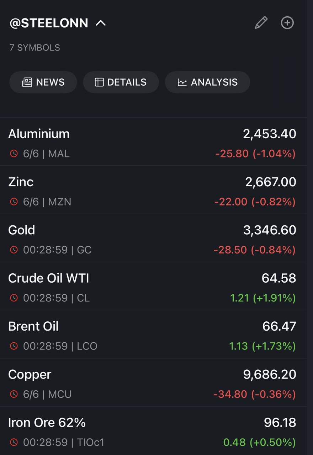The width and height of the screenshot is (313, 455).
Task: Click the clock icon beside Aluminium's date
Action: tap(14, 154)
